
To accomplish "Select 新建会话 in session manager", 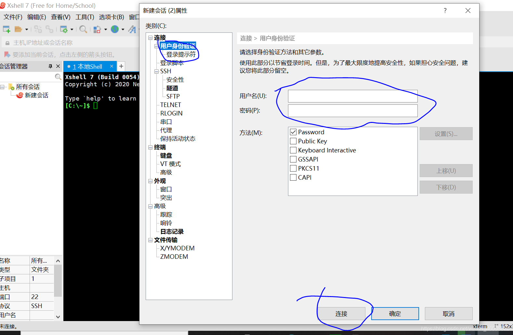I will tap(36, 95).
